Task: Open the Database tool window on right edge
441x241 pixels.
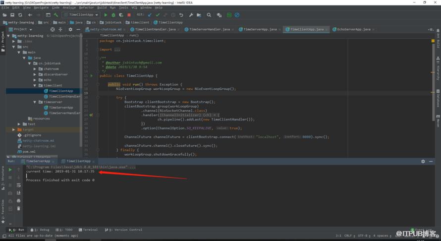Action: coord(438,99)
